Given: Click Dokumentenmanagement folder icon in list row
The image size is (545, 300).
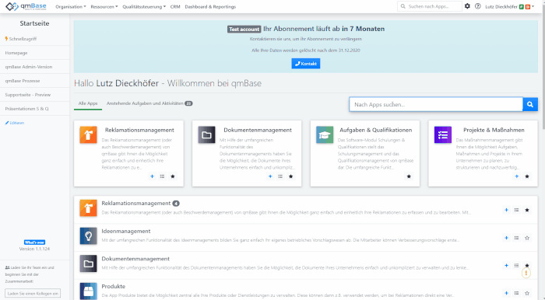Looking at the screenshot, I should (88, 264).
